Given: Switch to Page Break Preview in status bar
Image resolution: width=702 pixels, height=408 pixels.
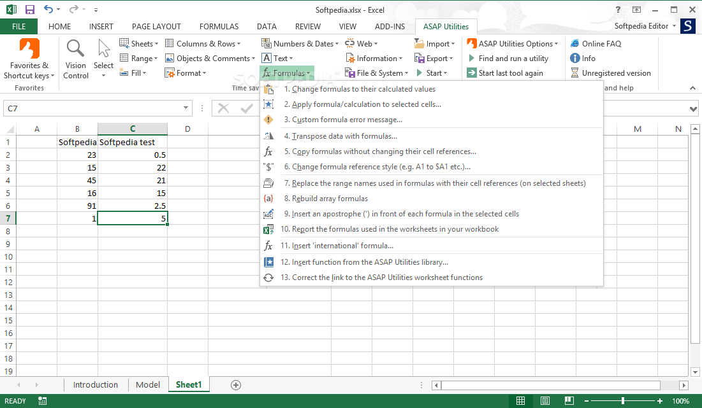Looking at the screenshot, I should coord(569,401).
